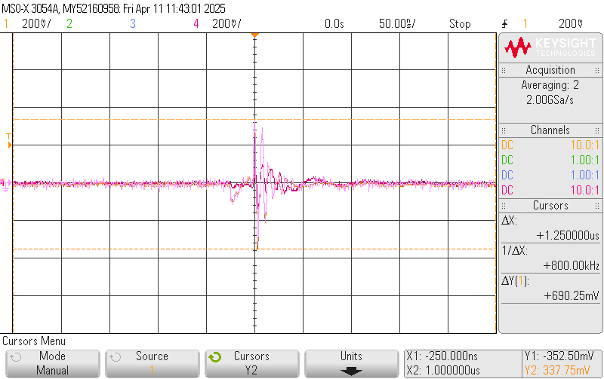Viewport: 604px width, 379px height.
Task: Click the 2.00GSa/s sample rate
Action: tap(550, 100)
